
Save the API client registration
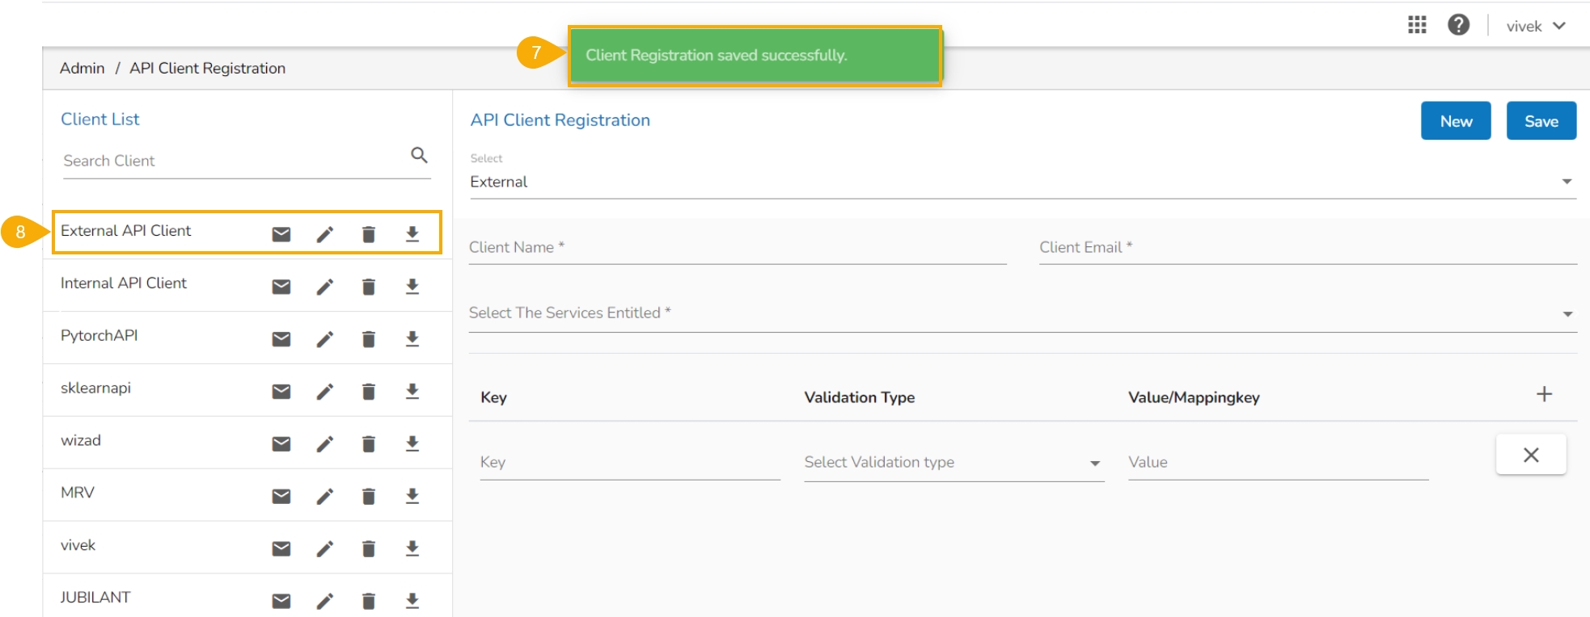tap(1541, 121)
